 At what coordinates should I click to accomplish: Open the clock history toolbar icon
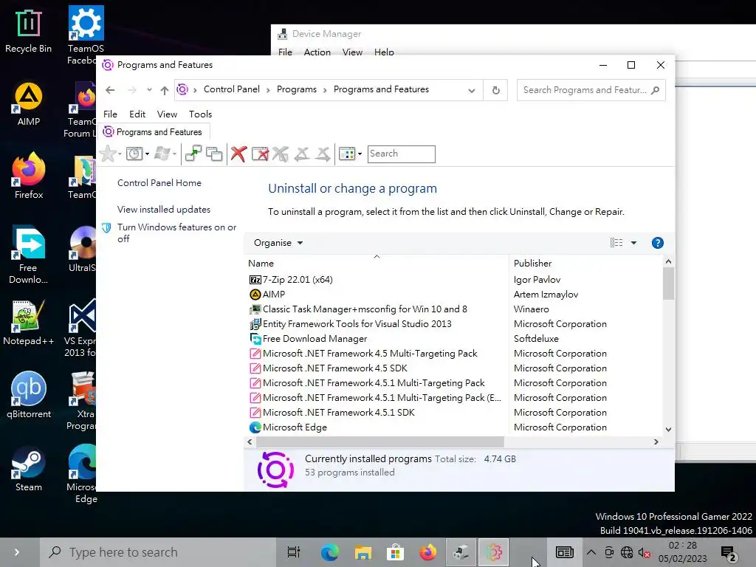coord(134,154)
